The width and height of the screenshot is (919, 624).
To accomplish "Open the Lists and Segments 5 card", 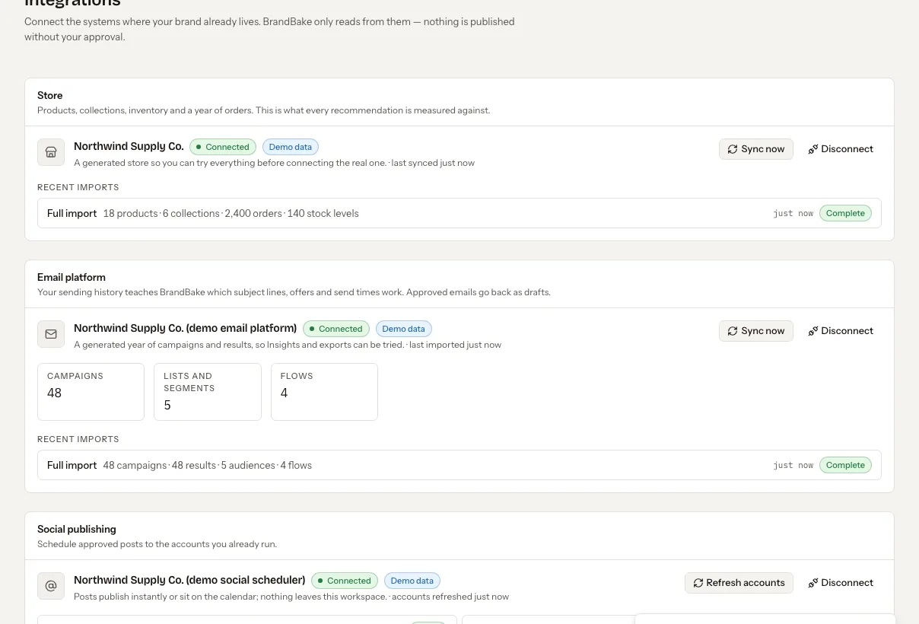I will 208,392.
